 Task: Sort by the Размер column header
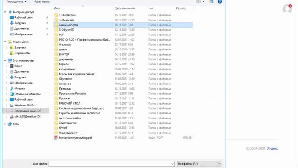181,8
